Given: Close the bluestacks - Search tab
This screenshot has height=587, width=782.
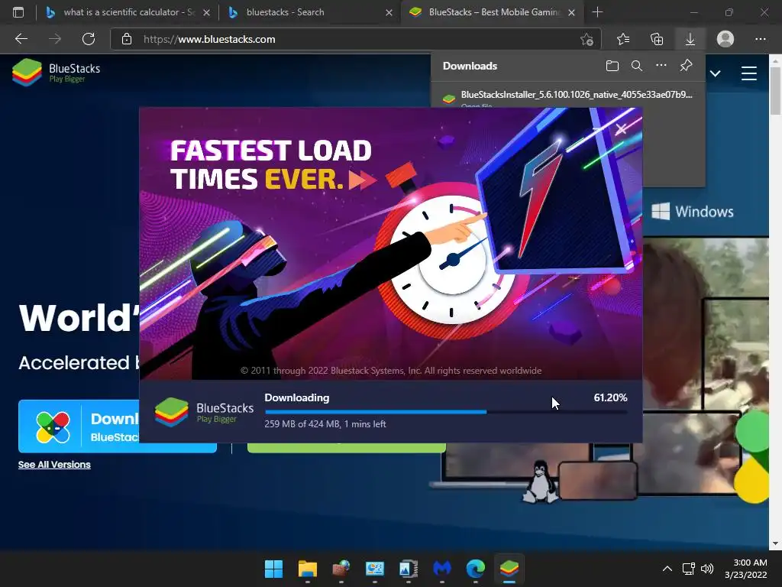Looking at the screenshot, I should pyautogui.click(x=389, y=12).
